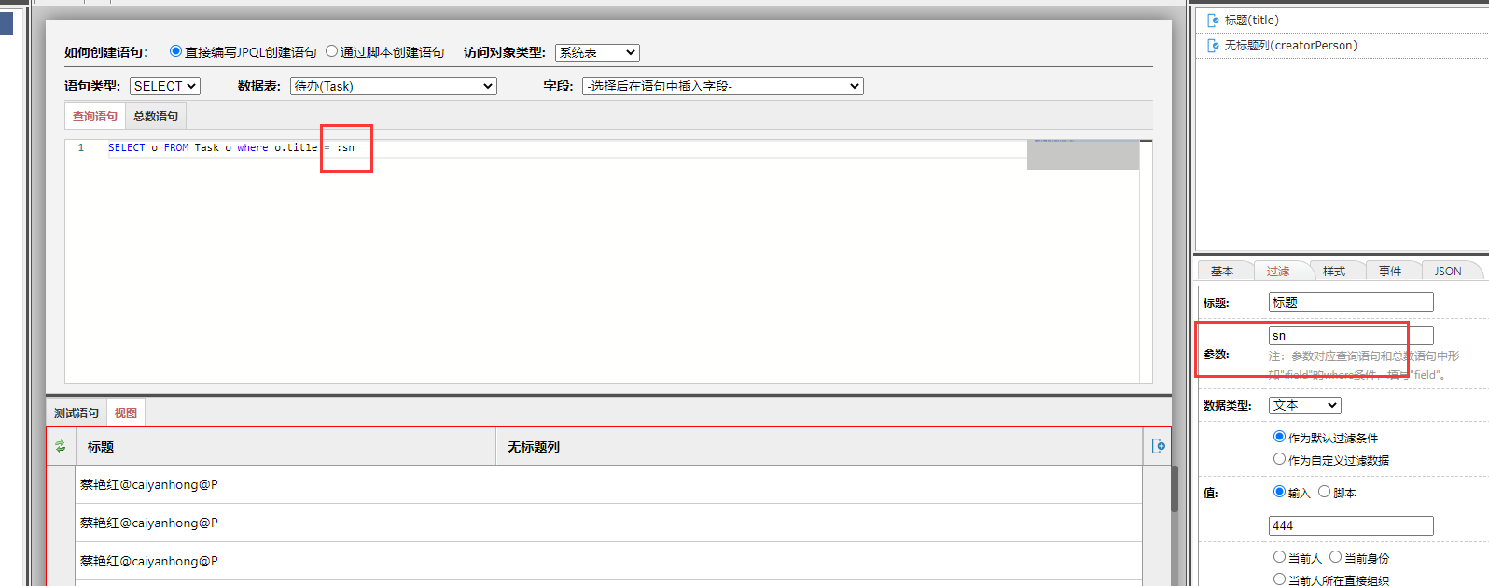Click the value input field containing 444
The image size is (1489, 586).
point(1351,525)
